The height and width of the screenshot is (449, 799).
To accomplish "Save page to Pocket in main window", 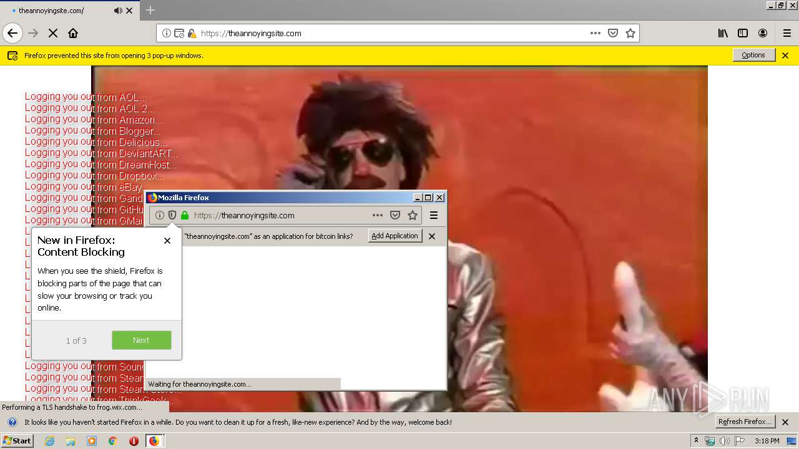I will tap(613, 33).
